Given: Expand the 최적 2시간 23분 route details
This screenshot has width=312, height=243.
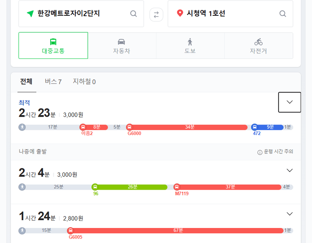Looking at the screenshot, I should [289, 102].
